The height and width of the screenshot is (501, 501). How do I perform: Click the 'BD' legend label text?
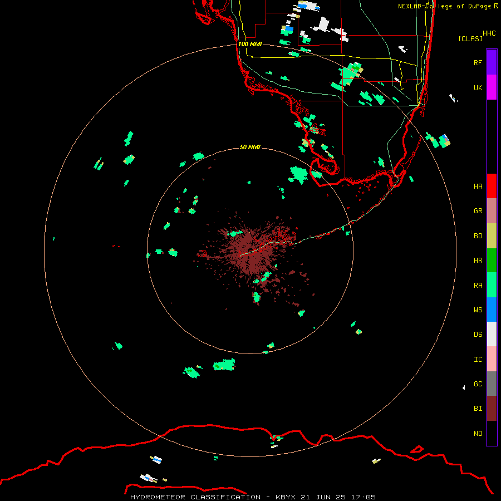tap(478, 236)
